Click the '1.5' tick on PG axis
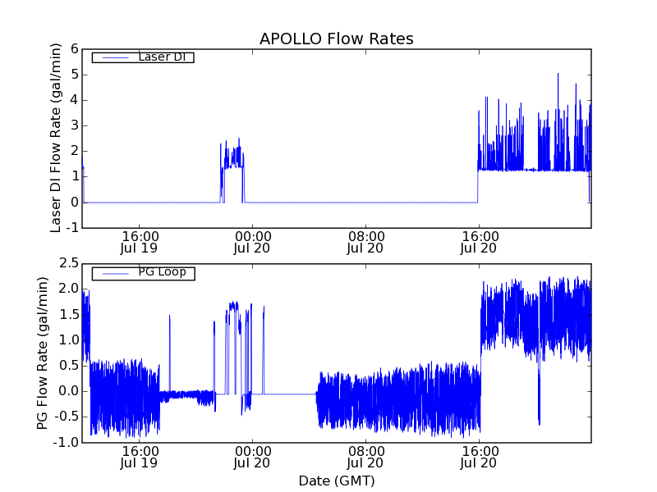 [69, 315]
